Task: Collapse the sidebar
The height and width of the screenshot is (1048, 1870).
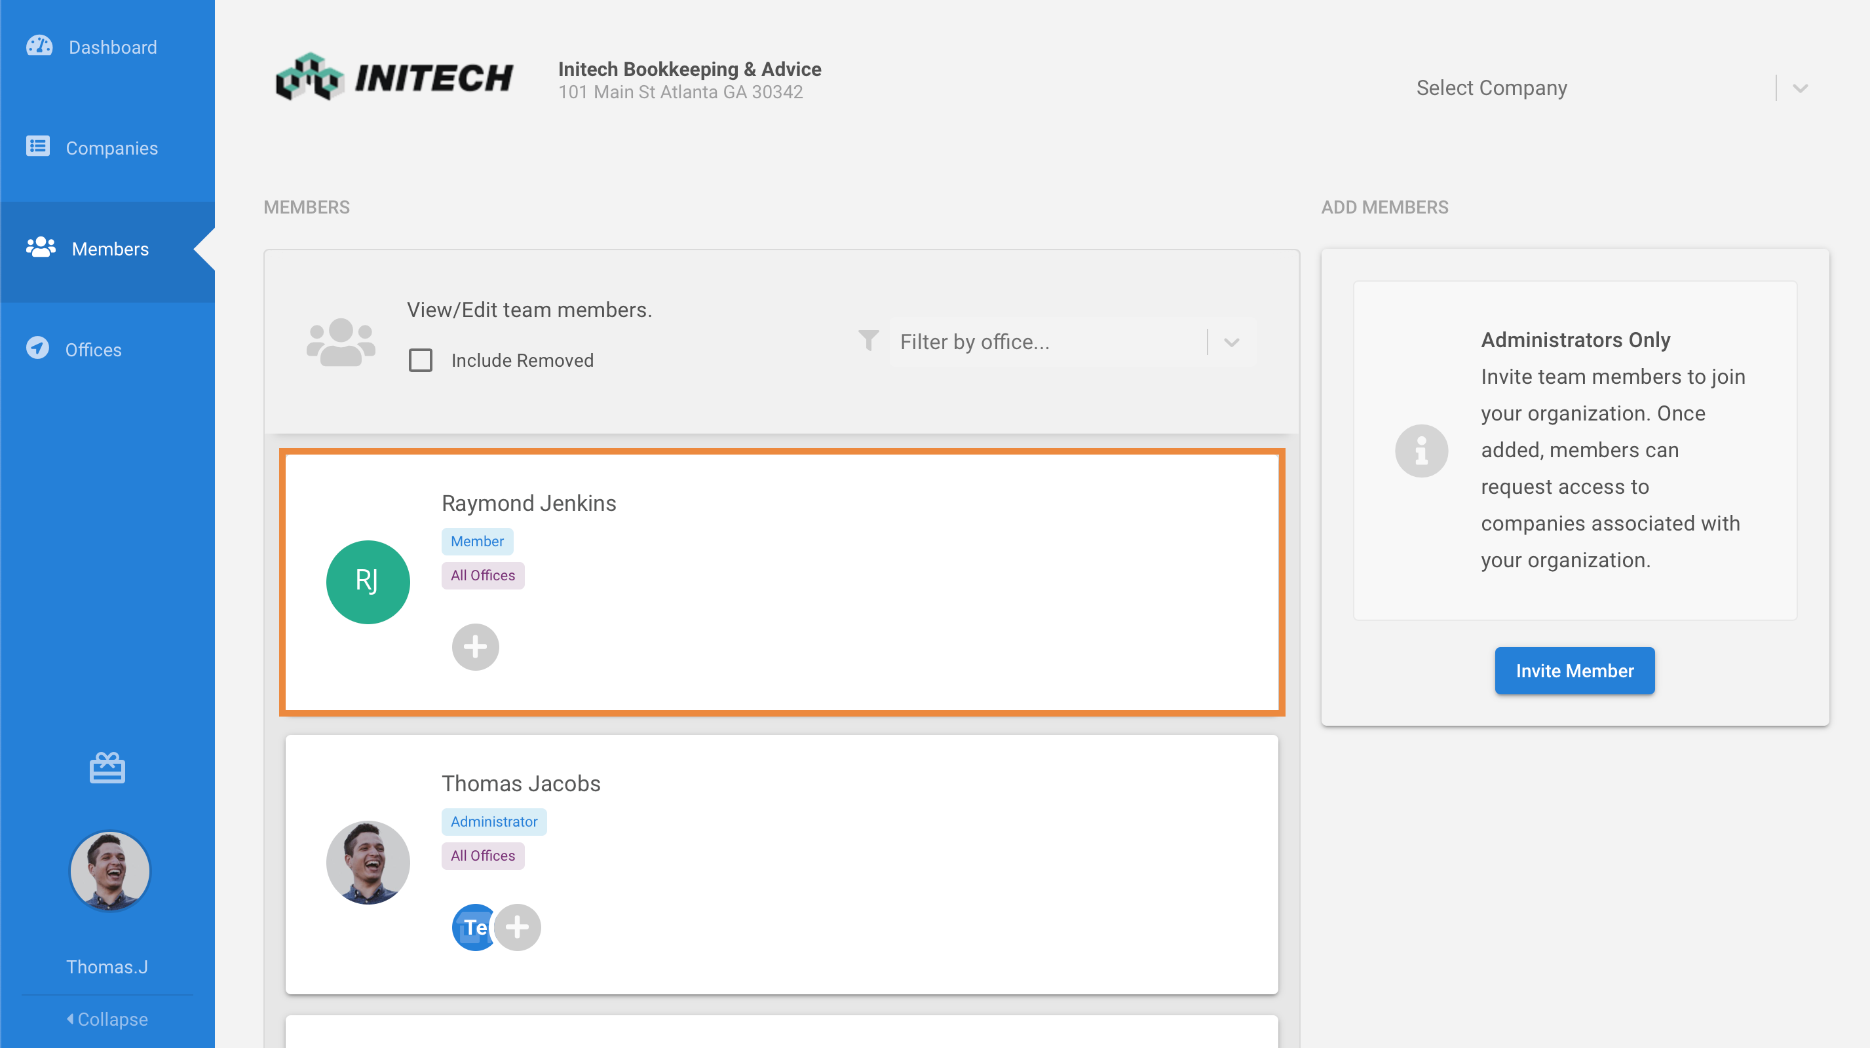Action: tap(107, 1020)
